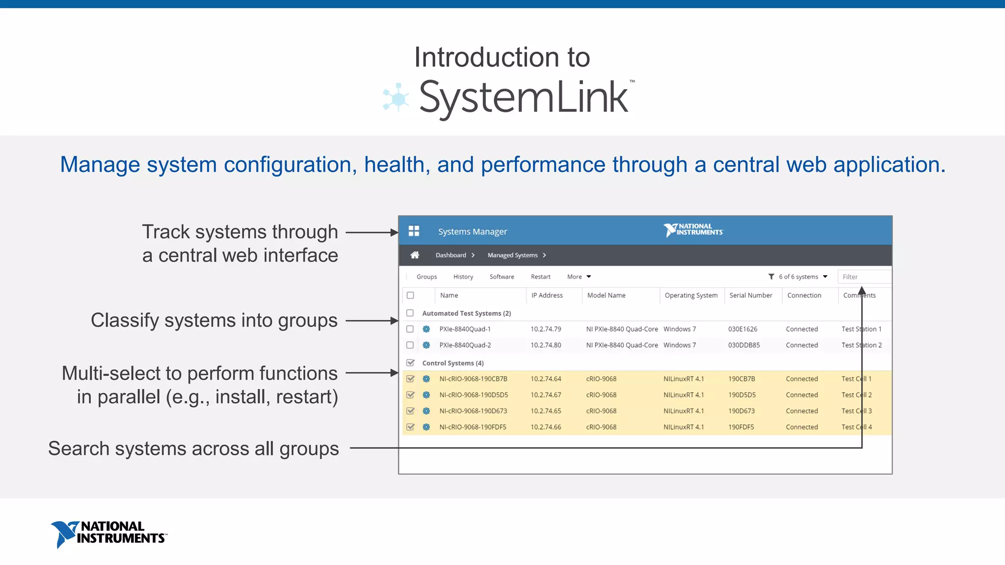Uncheck NI-cRIO-9068-190D5D5 row checkbox
This screenshot has width=1005, height=565.
(x=411, y=395)
